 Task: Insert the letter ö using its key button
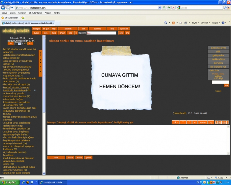(x=223, y=123)
